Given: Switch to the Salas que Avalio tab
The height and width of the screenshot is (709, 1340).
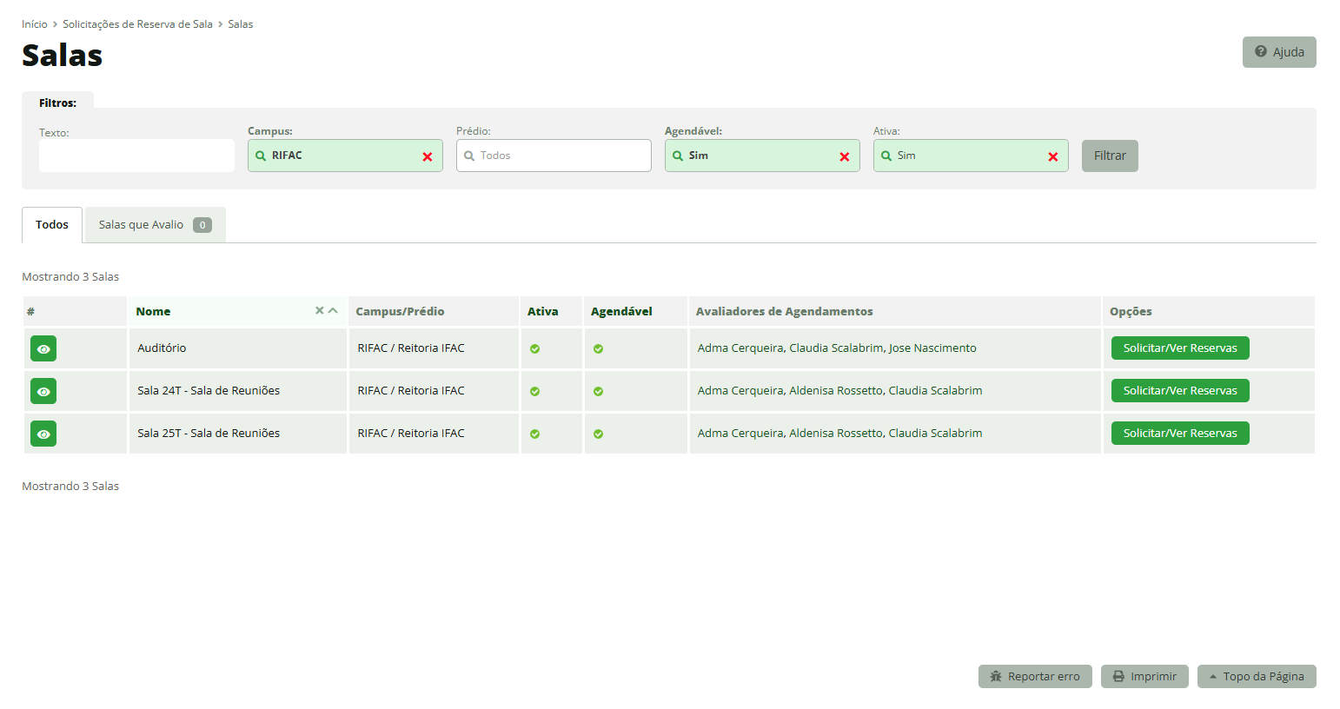Looking at the screenshot, I should click(x=155, y=225).
